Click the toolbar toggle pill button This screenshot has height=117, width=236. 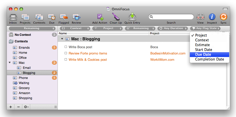pyautogui.click(x=225, y=9)
